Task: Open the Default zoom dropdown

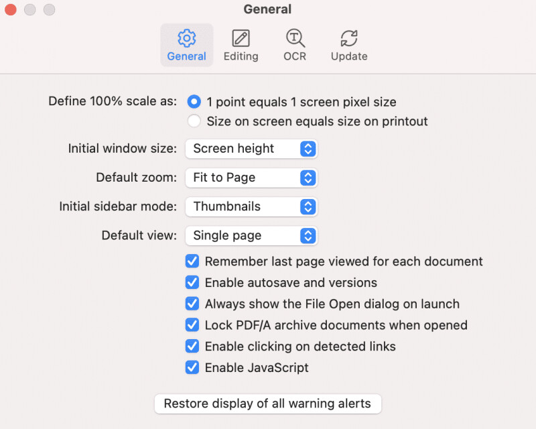Action: pos(251,178)
